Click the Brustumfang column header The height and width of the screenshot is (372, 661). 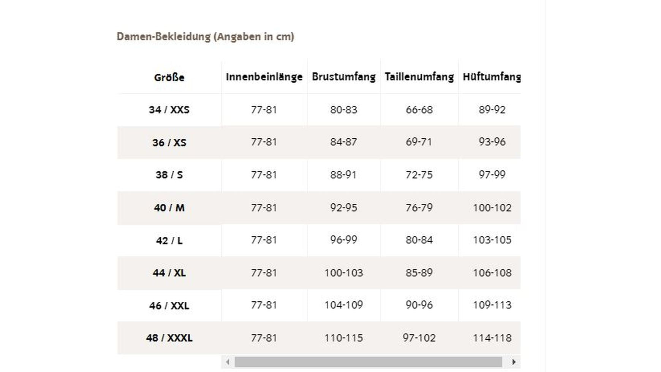pos(343,77)
